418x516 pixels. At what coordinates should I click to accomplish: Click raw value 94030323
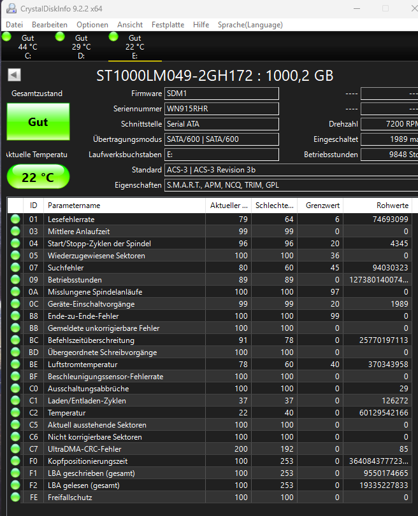[391, 267]
